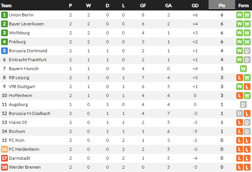The height and width of the screenshot is (172, 252).
Task: Click RB Leipzig's orange L form icon
Action: click(240, 78)
